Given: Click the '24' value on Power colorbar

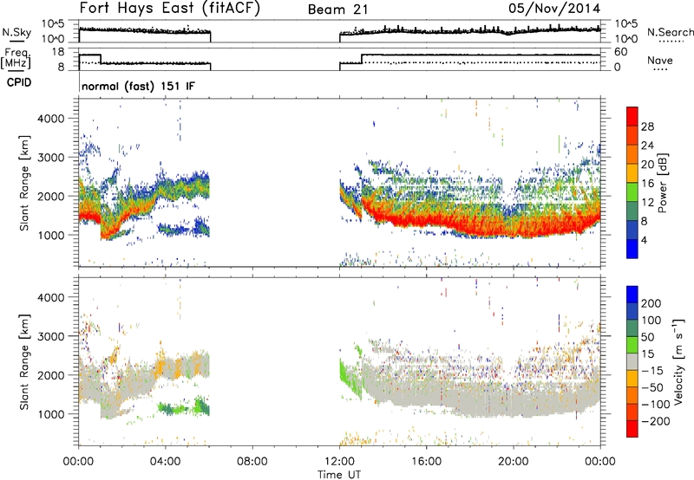Looking at the screenshot, I should point(647,146).
